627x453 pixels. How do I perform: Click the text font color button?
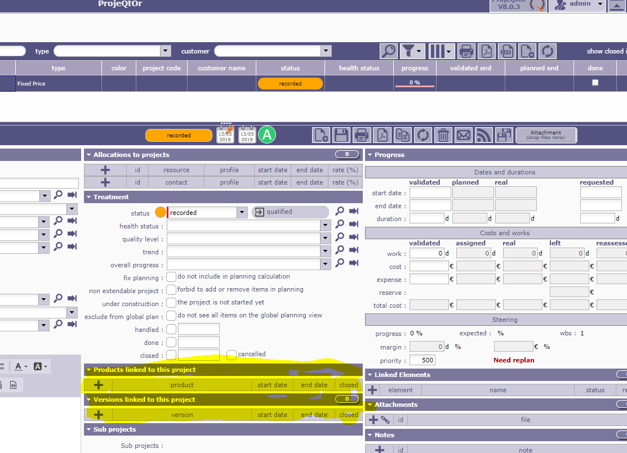pos(20,366)
